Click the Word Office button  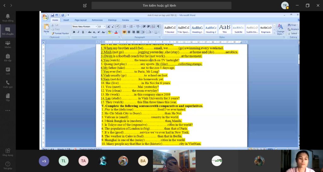tap(45, 17)
